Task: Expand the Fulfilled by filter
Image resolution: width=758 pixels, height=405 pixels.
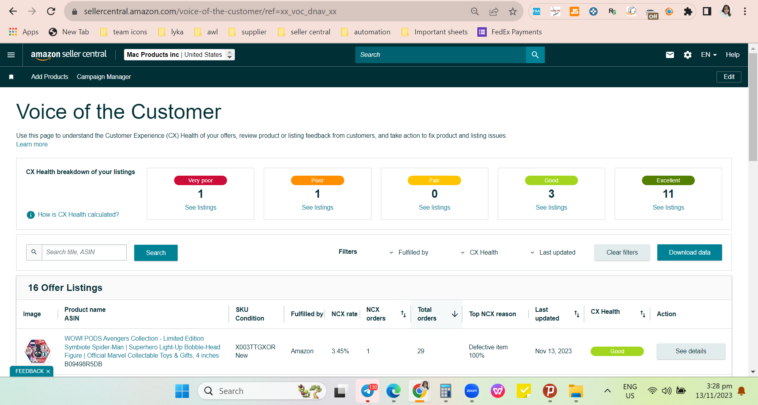Action: click(x=409, y=253)
